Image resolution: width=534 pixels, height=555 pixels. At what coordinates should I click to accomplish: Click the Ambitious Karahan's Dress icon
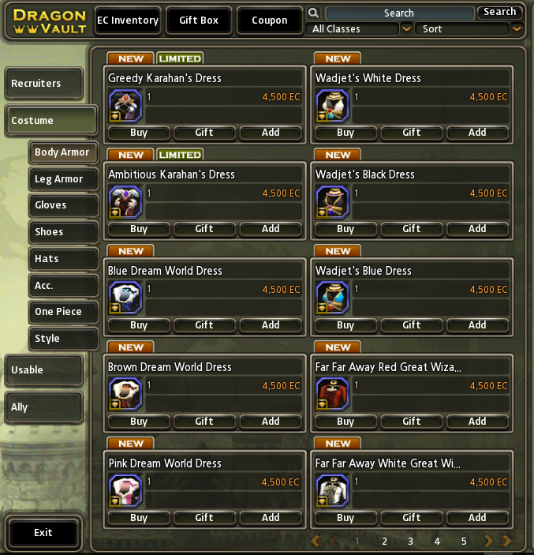pos(125,202)
